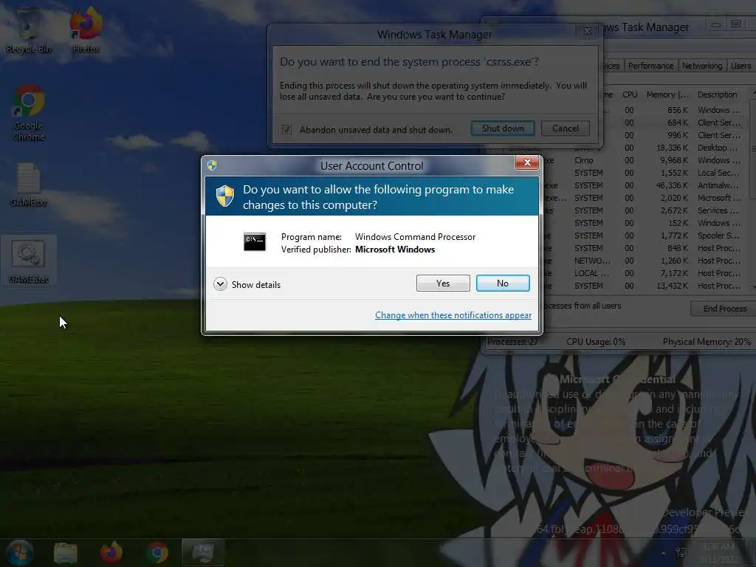Open the Recycle Bin desktop icon
756x567 pixels.
pyautogui.click(x=29, y=30)
